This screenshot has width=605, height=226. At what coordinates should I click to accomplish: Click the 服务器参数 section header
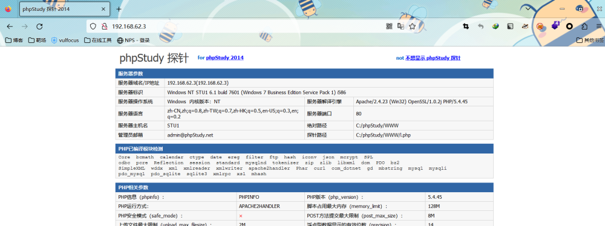coord(304,74)
